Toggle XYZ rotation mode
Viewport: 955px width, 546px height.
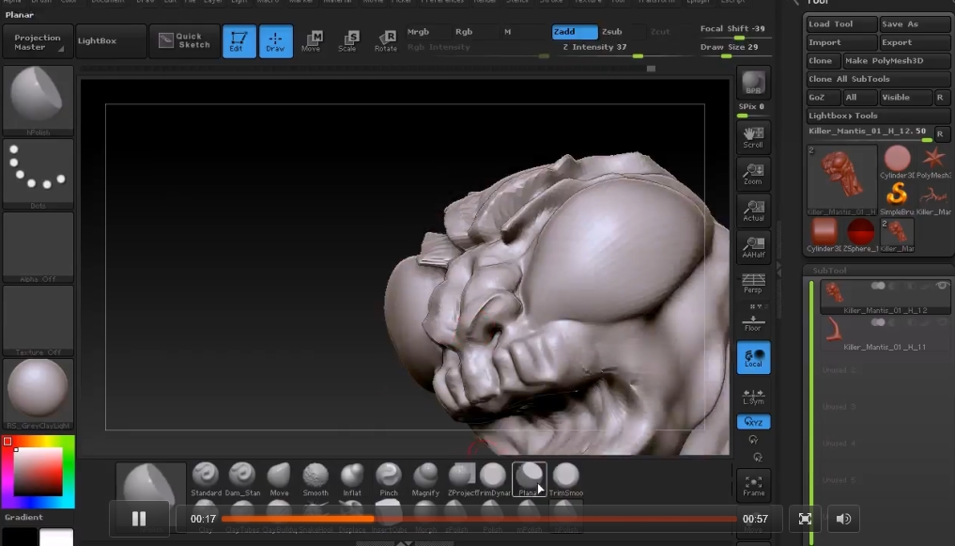[753, 422]
